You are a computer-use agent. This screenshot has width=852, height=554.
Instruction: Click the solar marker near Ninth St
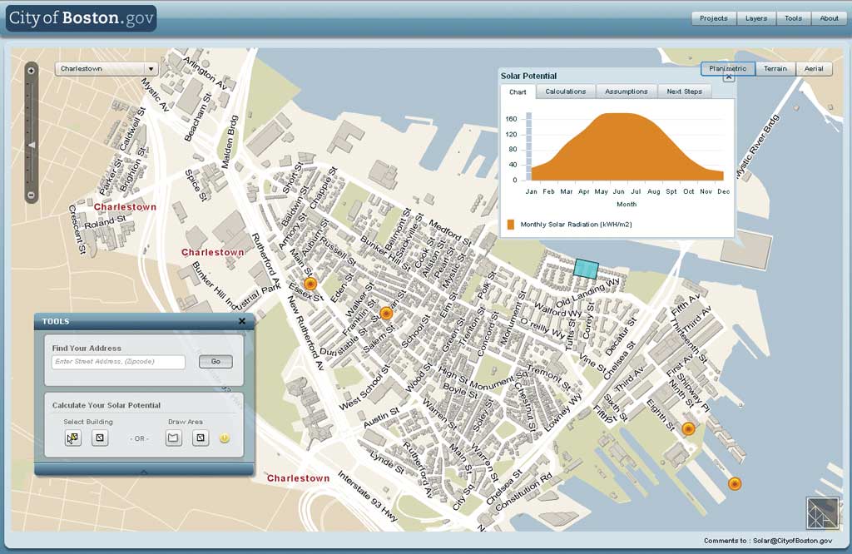(x=688, y=429)
